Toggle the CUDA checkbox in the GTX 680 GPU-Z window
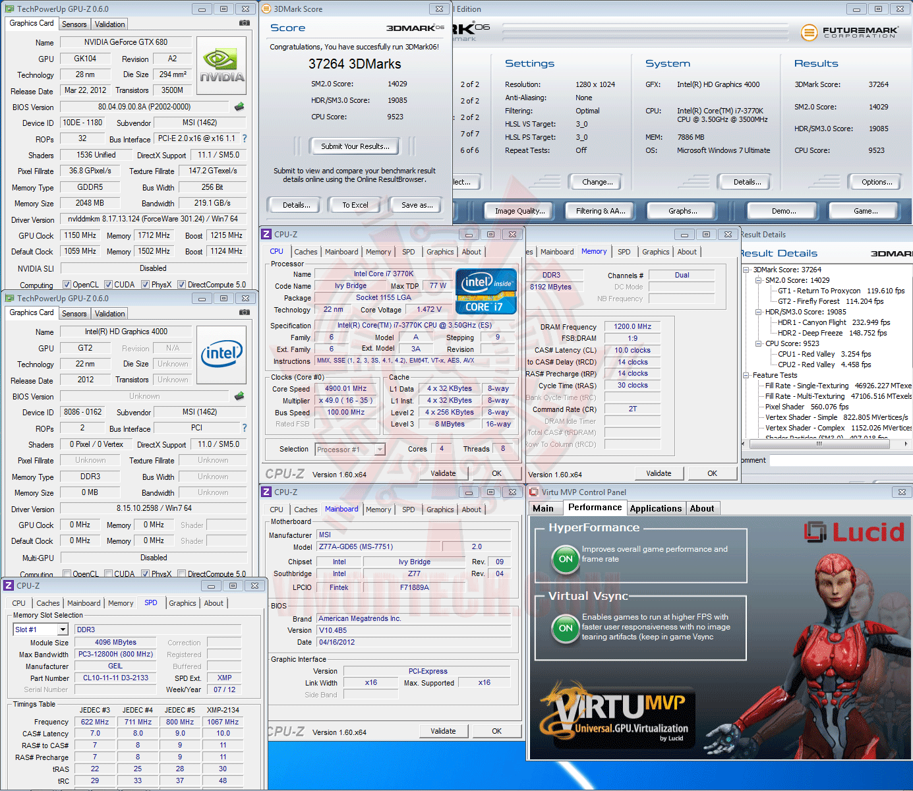Screen dimensions: 913x791 (x=108, y=285)
